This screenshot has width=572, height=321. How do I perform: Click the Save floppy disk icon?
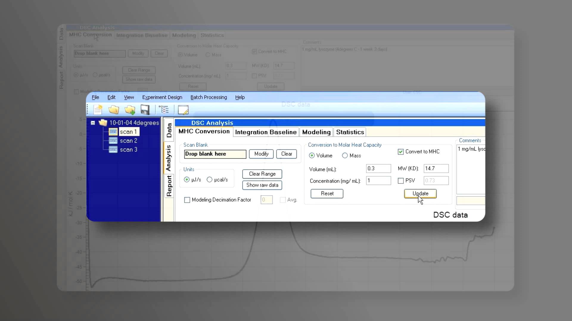click(145, 110)
